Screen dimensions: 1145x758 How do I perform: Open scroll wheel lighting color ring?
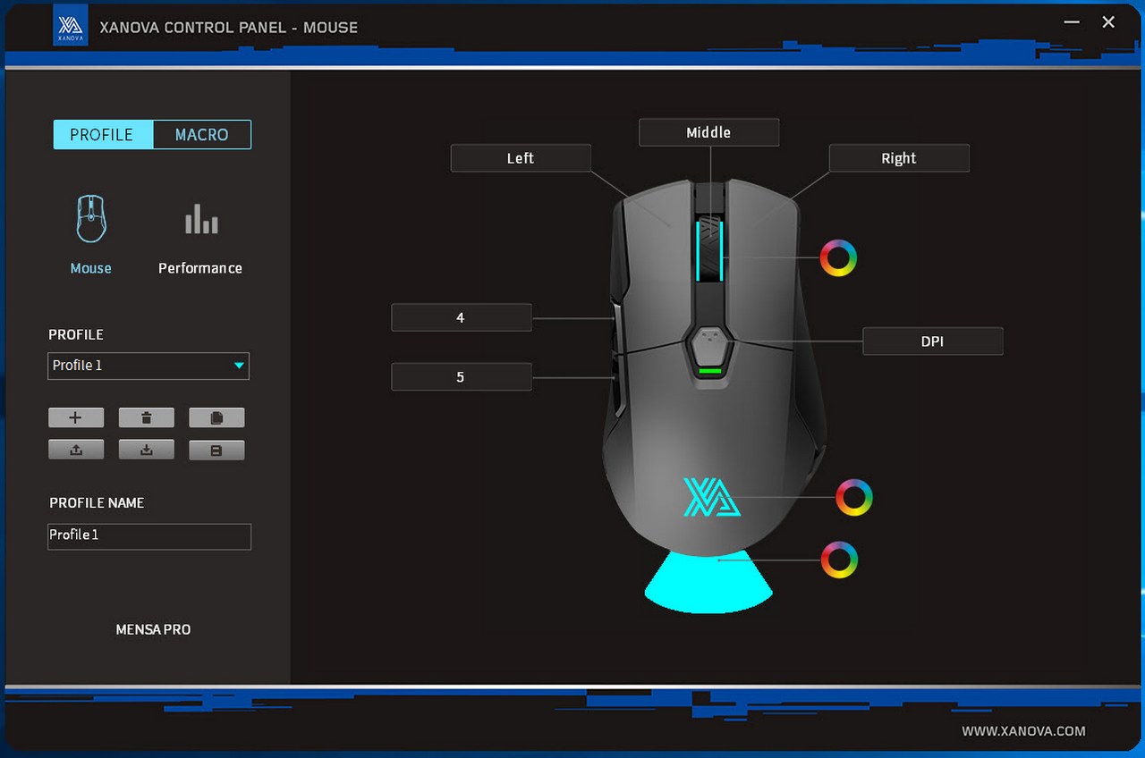(x=838, y=258)
